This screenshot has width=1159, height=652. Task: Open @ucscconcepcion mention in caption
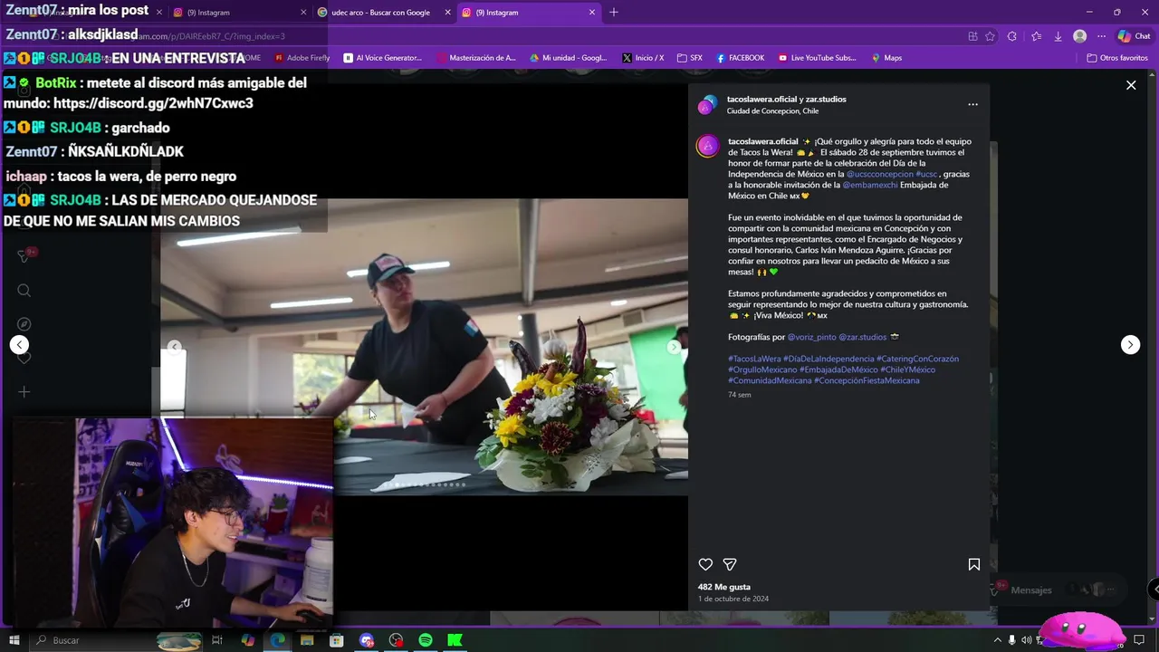[x=879, y=174]
